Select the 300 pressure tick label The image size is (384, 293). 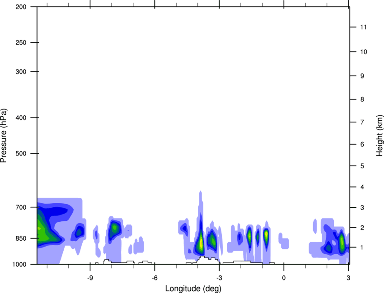[21, 72]
